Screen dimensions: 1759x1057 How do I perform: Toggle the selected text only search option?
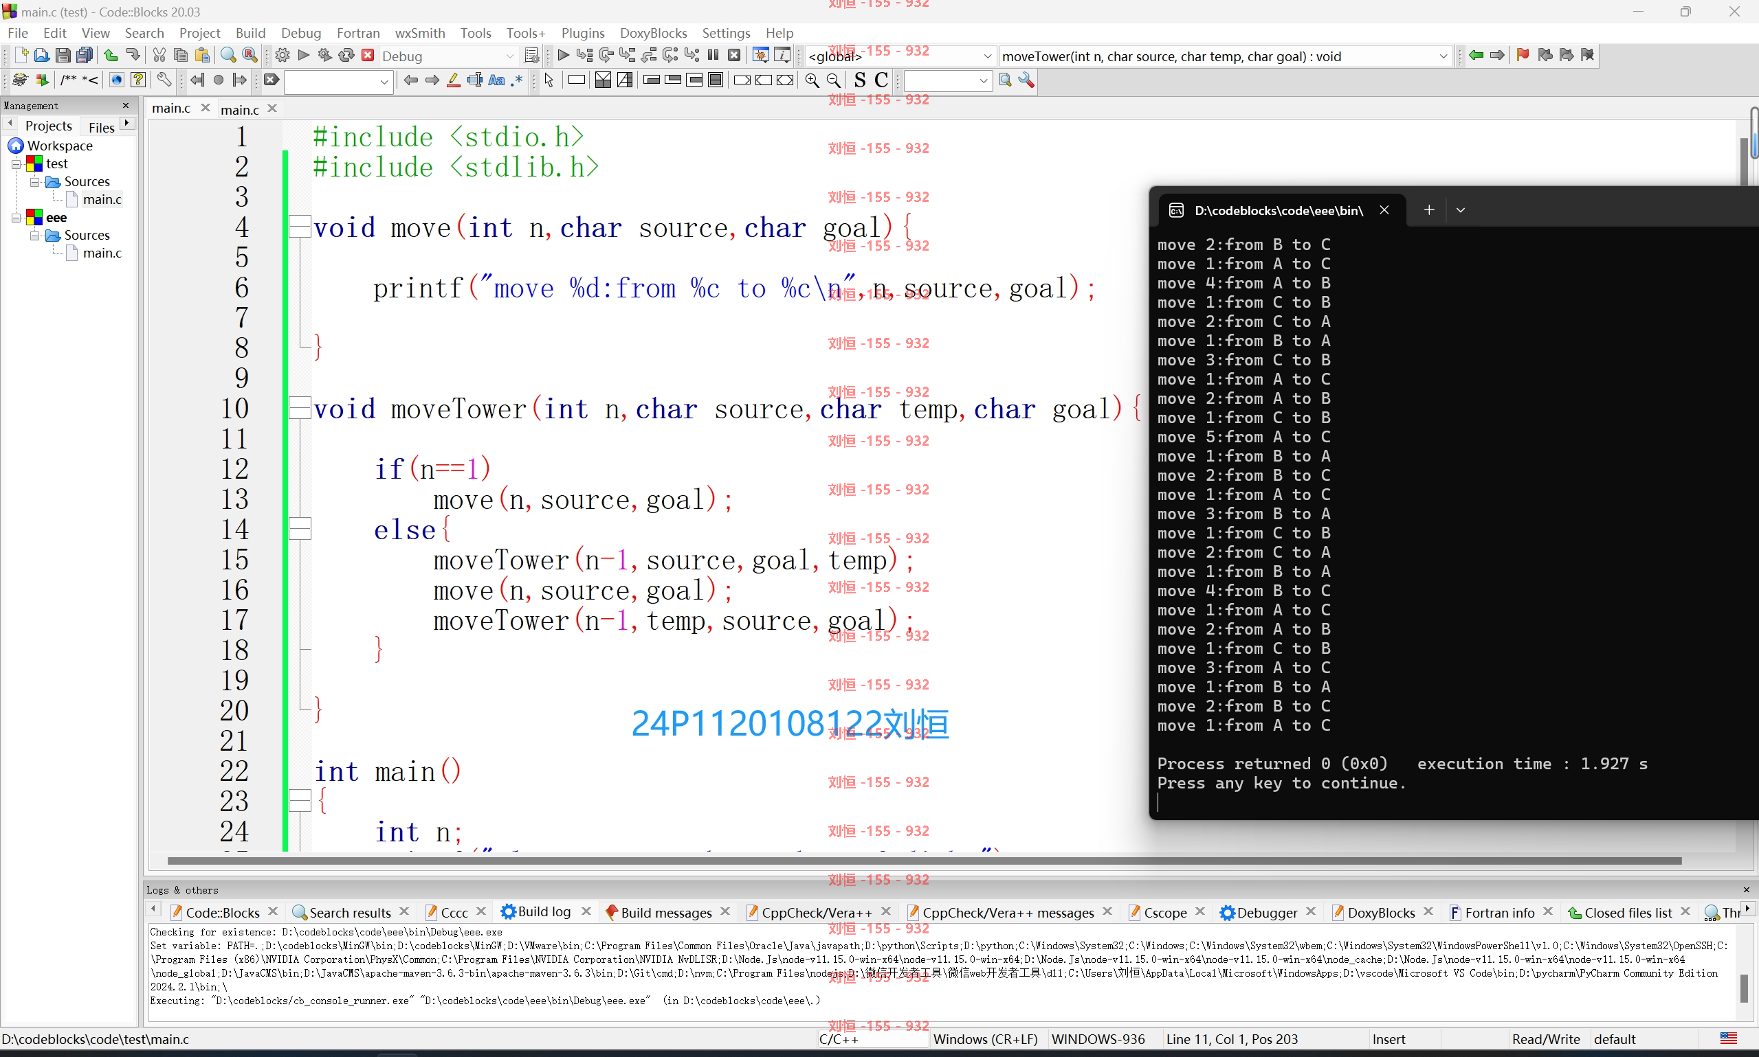(475, 80)
